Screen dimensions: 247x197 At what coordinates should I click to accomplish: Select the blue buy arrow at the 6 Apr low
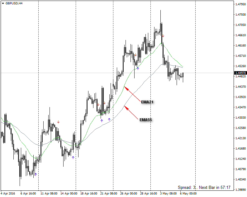36,174
